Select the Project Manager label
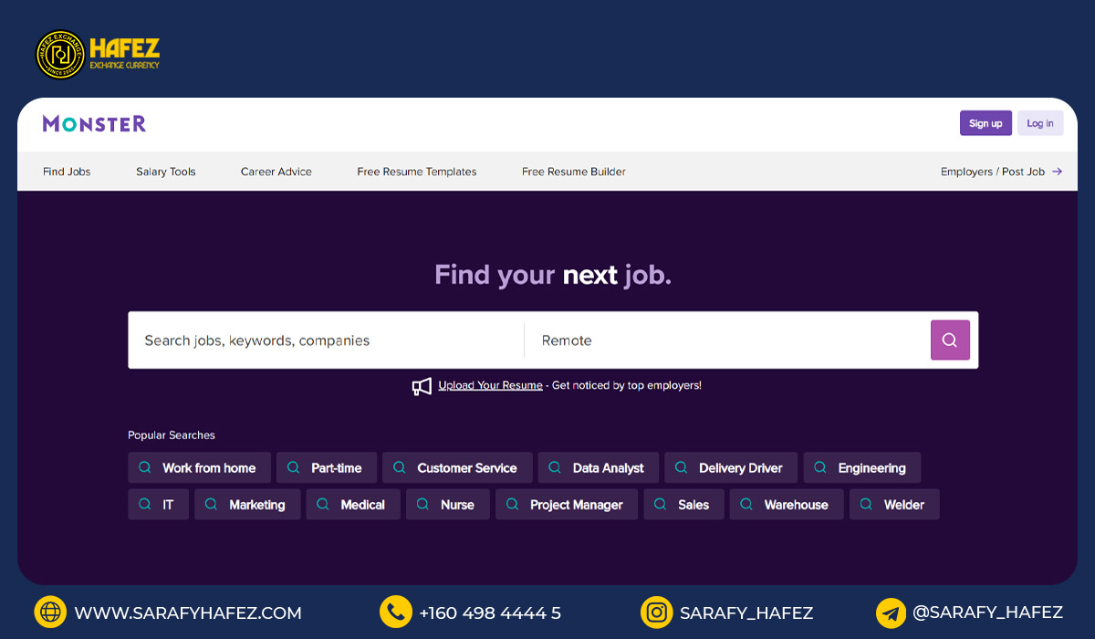This screenshot has width=1095, height=639. point(577,505)
